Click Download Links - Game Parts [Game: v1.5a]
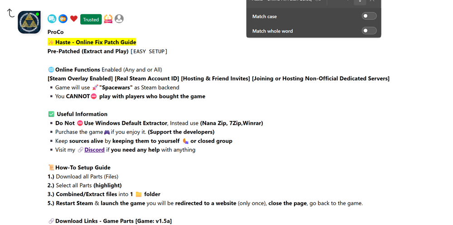 (114, 221)
